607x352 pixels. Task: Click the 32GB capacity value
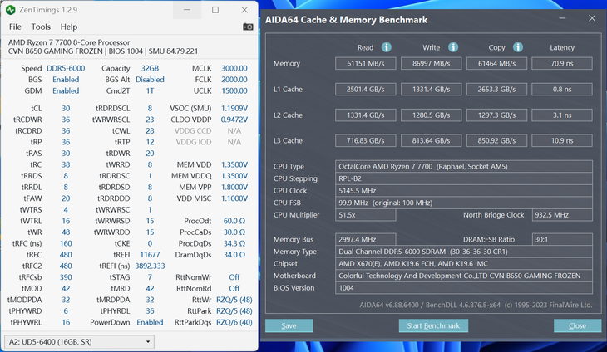[150, 68]
